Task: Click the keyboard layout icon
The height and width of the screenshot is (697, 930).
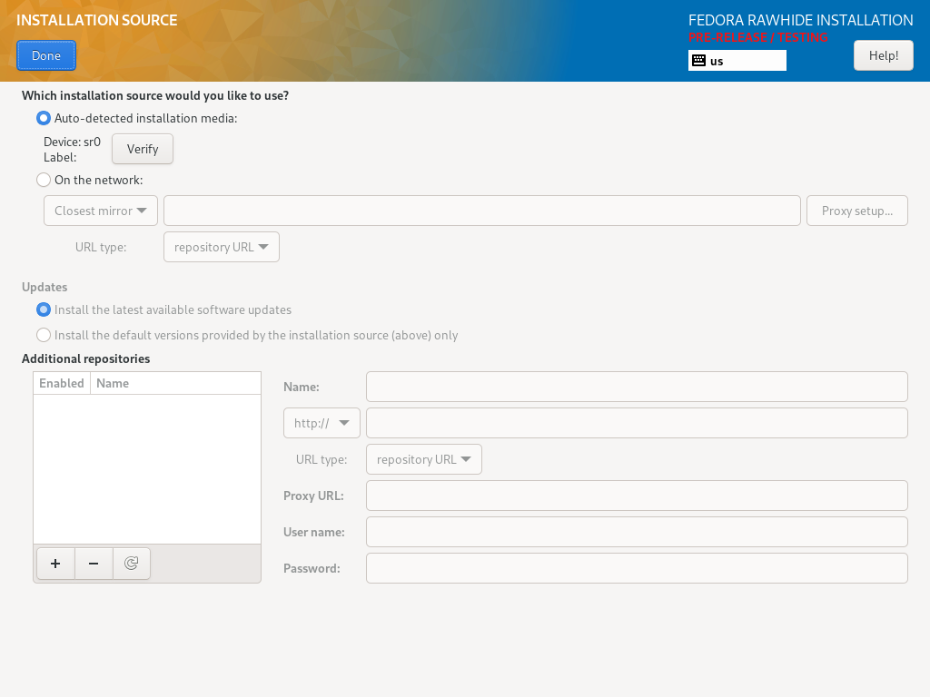Action: tap(698, 61)
